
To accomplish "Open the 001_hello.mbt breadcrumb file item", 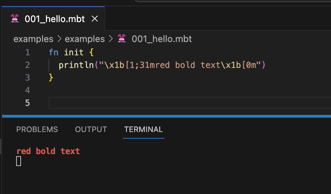I will coord(162,39).
